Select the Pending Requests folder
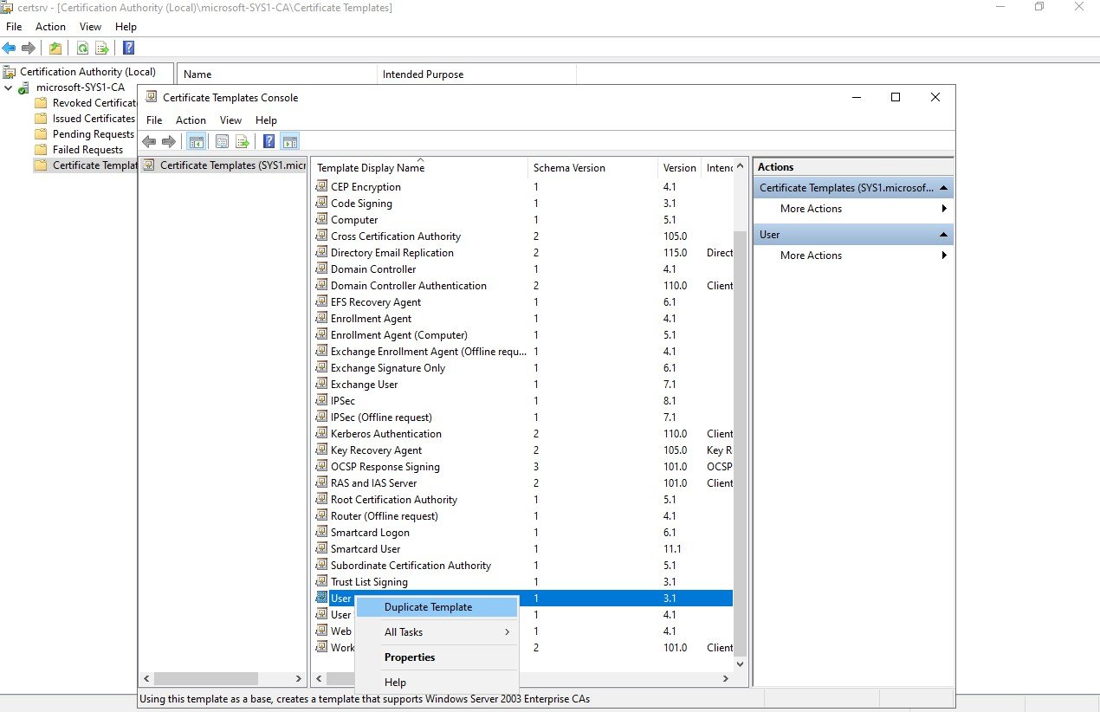This screenshot has width=1100, height=712. [86, 134]
